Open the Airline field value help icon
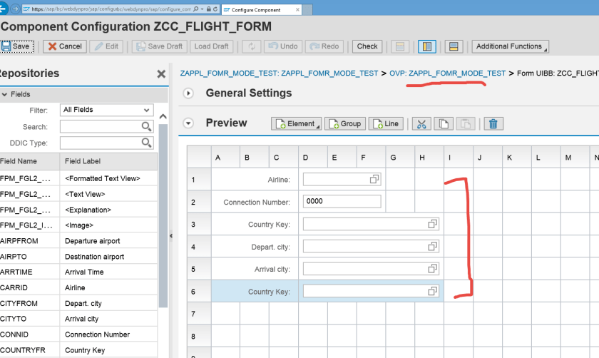The height and width of the screenshot is (358, 599). click(374, 179)
